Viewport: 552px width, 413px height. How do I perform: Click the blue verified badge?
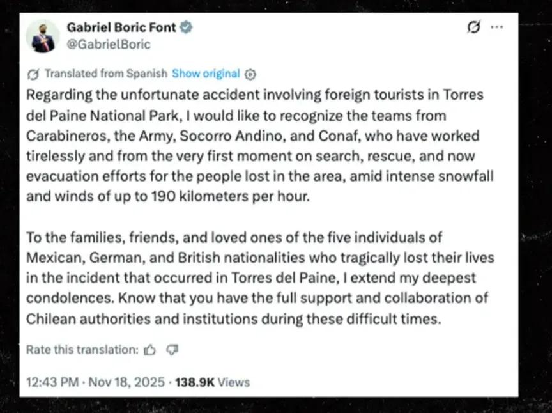pos(187,27)
